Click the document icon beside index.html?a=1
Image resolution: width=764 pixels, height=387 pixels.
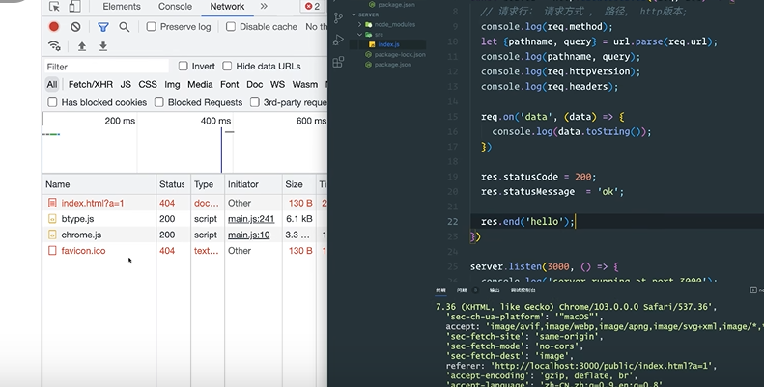click(x=52, y=203)
